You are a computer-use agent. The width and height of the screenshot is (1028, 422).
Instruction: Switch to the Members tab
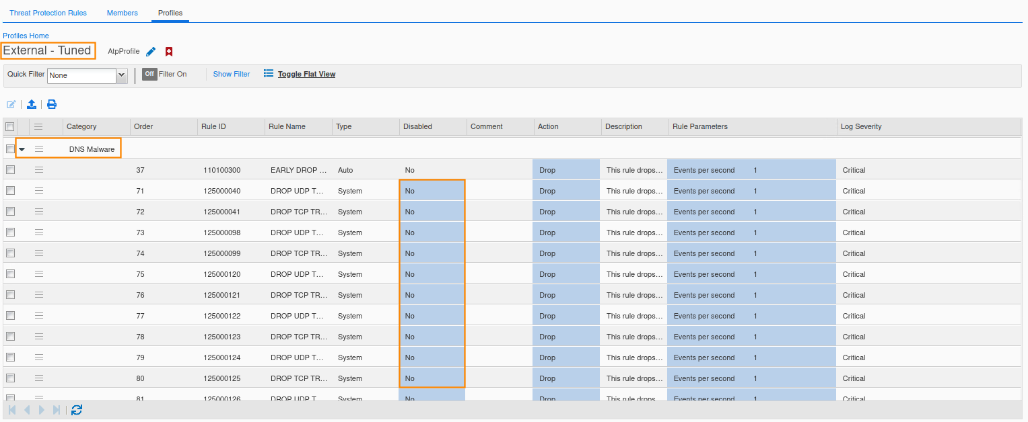pyautogui.click(x=123, y=13)
